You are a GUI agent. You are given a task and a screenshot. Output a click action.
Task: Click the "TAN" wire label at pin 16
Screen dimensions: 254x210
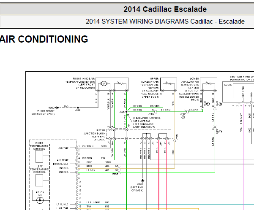tap(89, 207)
